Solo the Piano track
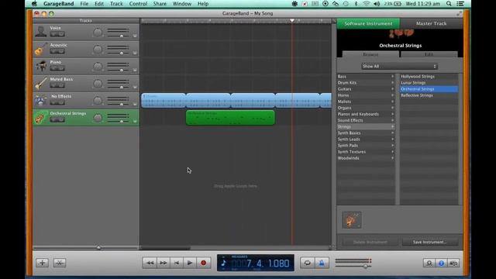This screenshot has width=496, height=279. 61,68
